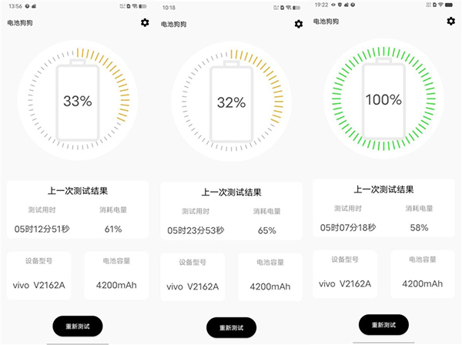Screen dimensions: 462x345
Task: Tap 设备型号 card on the 13:56 screen
Action: click(x=40, y=275)
